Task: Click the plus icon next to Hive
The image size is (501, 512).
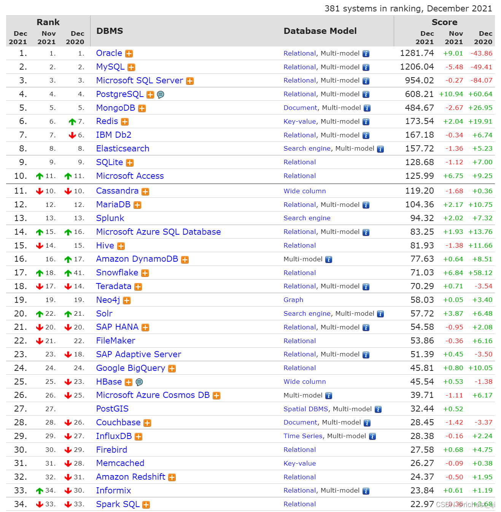Action: [121, 246]
